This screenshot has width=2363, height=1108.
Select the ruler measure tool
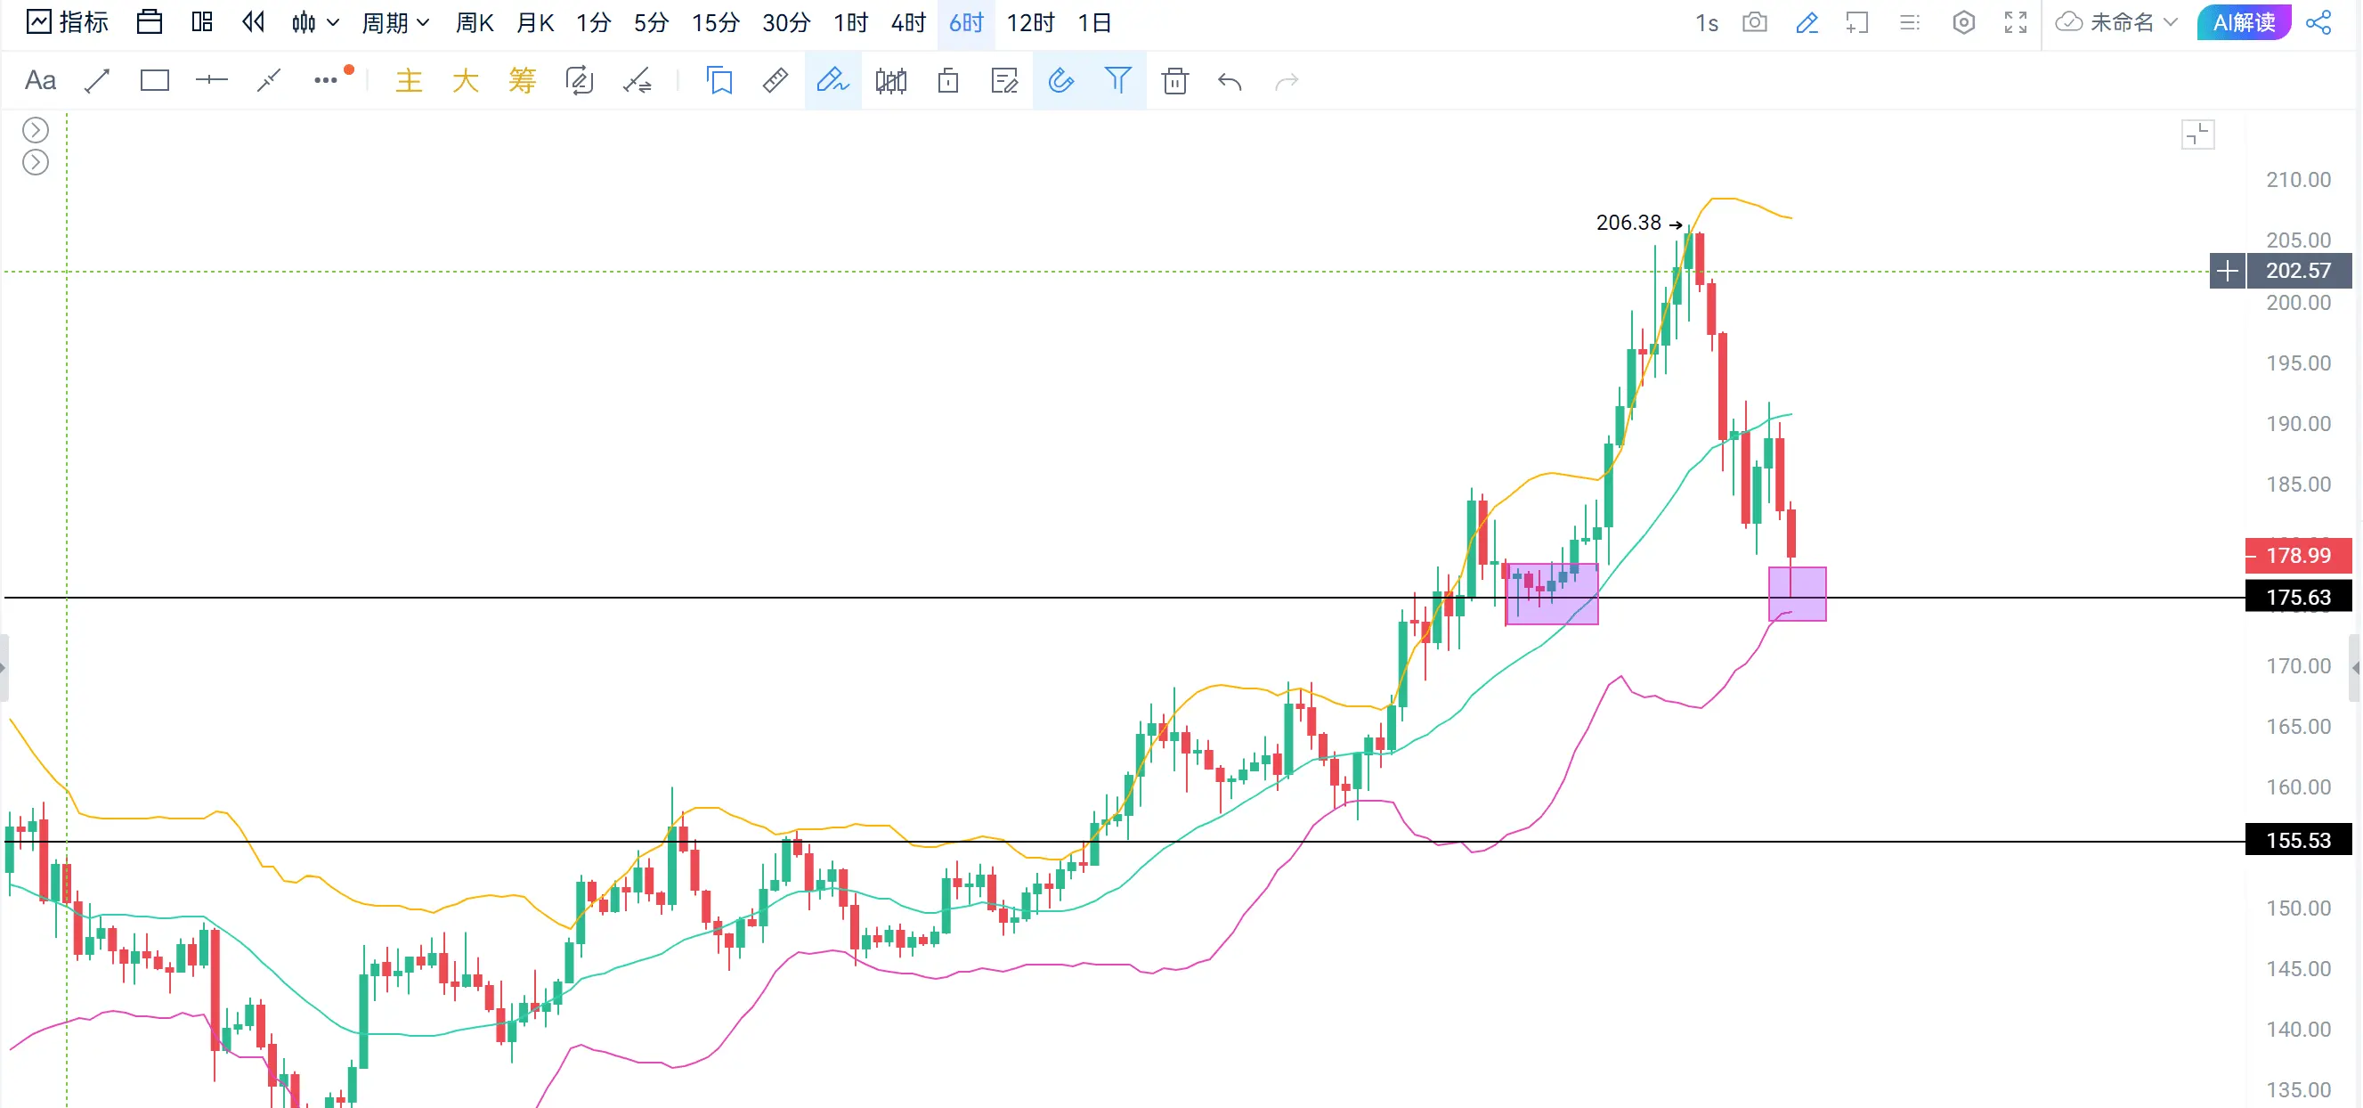pos(775,81)
